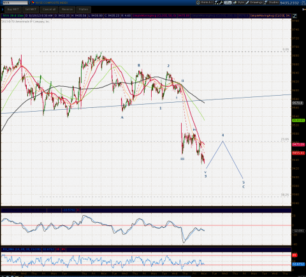
Task: Open the Style menu
Action: (239, 3)
